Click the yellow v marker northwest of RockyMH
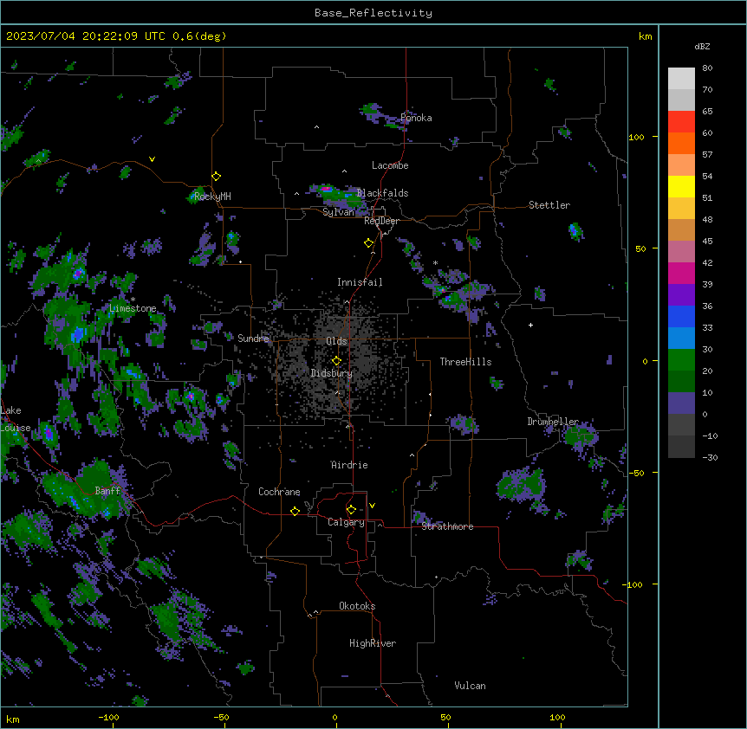 [152, 159]
